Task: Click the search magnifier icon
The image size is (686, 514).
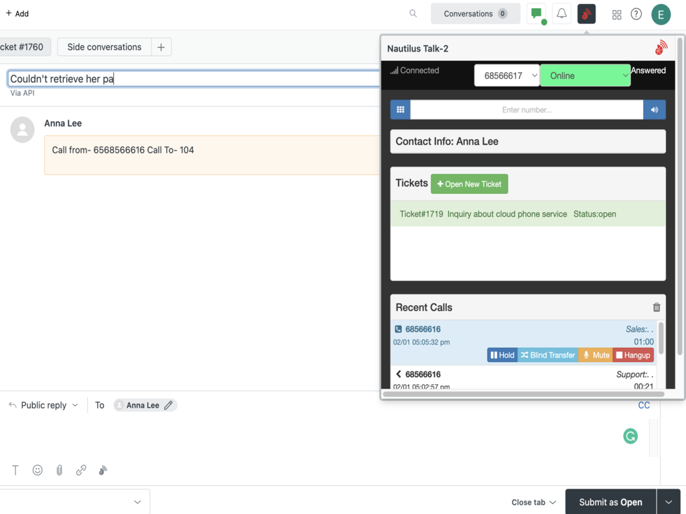Action: [x=413, y=13]
